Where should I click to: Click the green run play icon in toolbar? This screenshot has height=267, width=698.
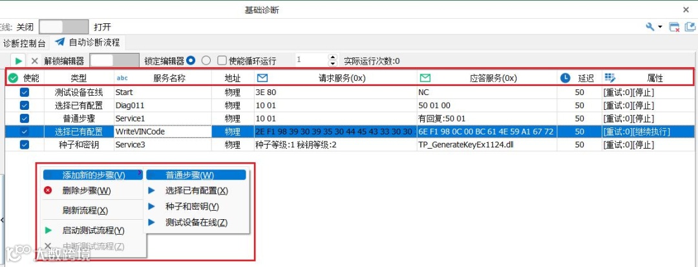(19, 61)
